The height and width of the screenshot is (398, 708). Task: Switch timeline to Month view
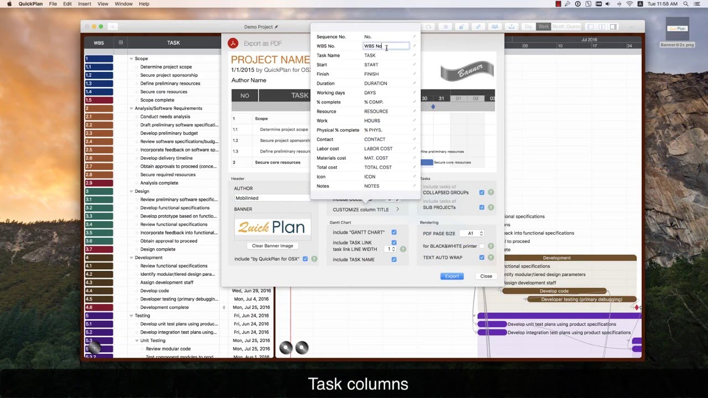(558, 27)
